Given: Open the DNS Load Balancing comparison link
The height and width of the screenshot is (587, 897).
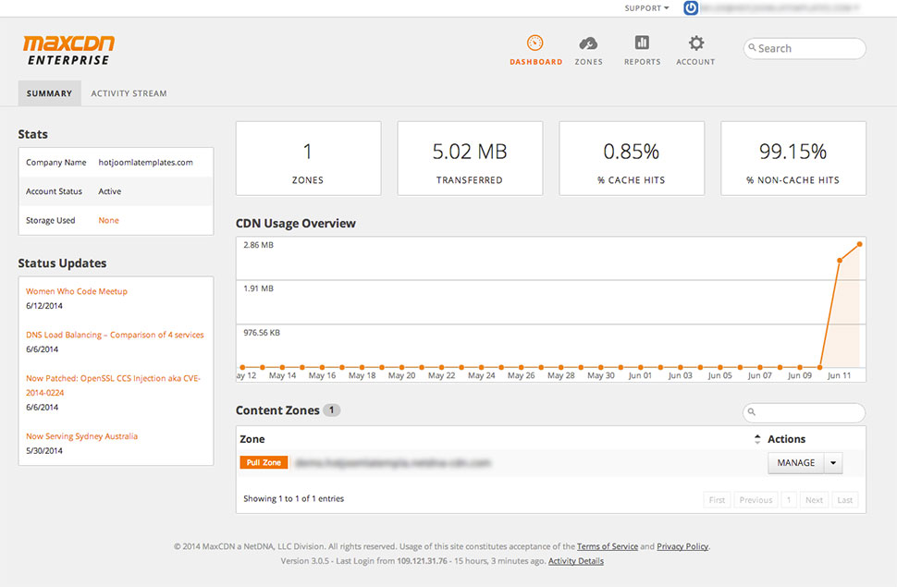Looking at the screenshot, I should [x=115, y=335].
